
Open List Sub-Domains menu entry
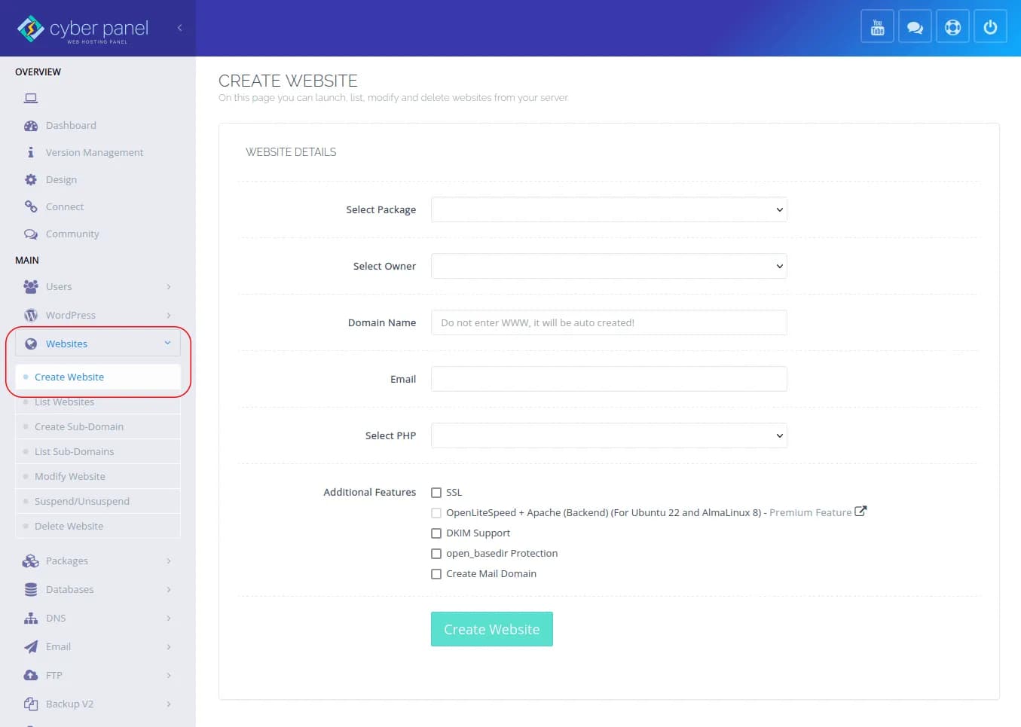coord(98,451)
